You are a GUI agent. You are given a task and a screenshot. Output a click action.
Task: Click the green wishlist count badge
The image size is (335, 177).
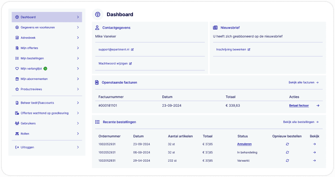tap(45, 69)
